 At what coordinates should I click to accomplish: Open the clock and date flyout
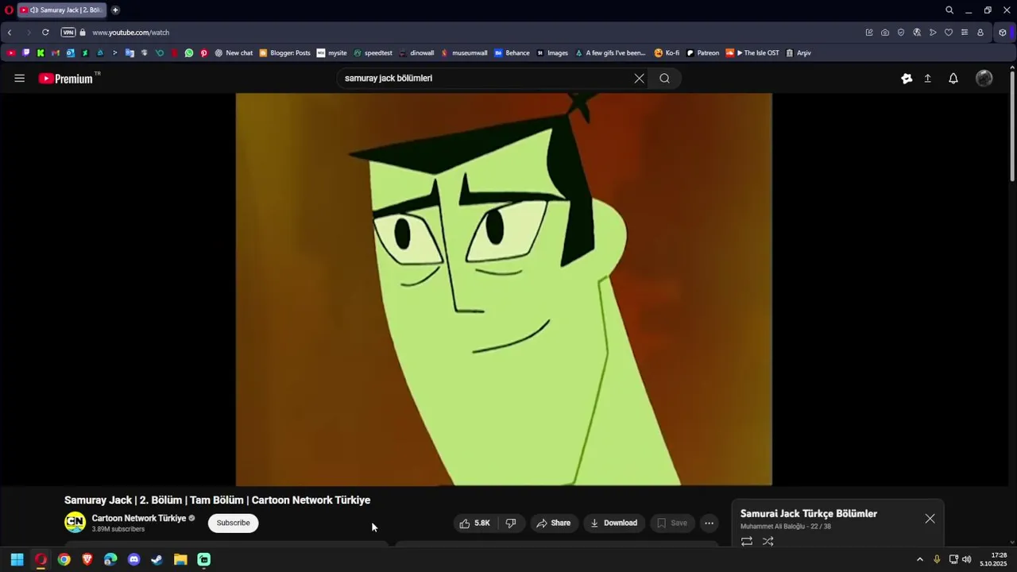(993, 559)
